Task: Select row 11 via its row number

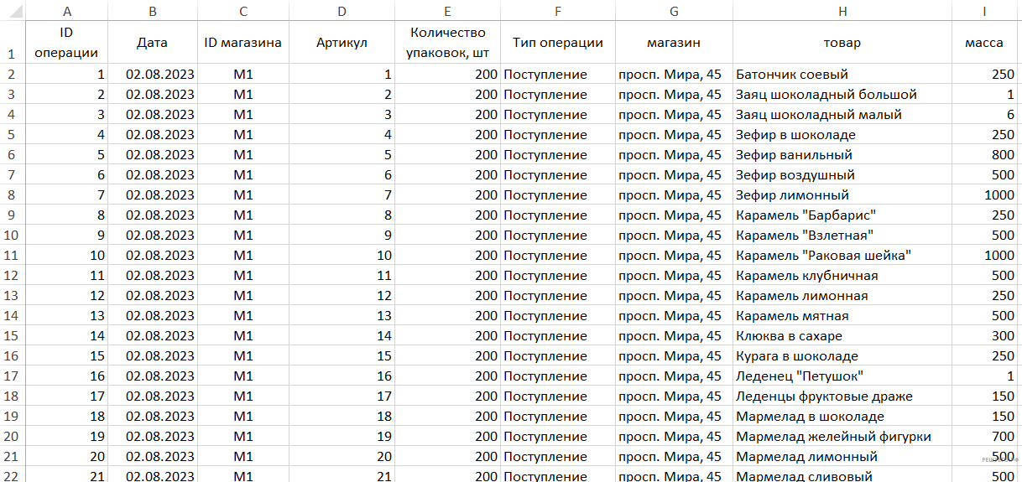Action: [x=12, y=256]
